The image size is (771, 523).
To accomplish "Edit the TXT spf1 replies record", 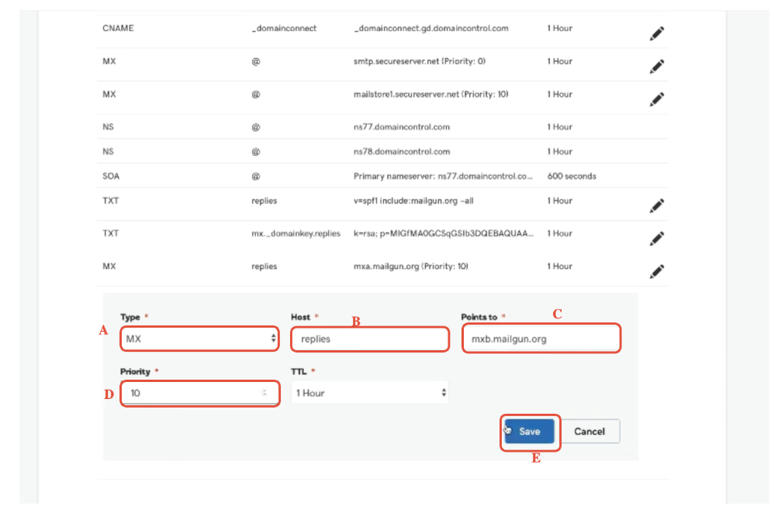I will 657,206.
